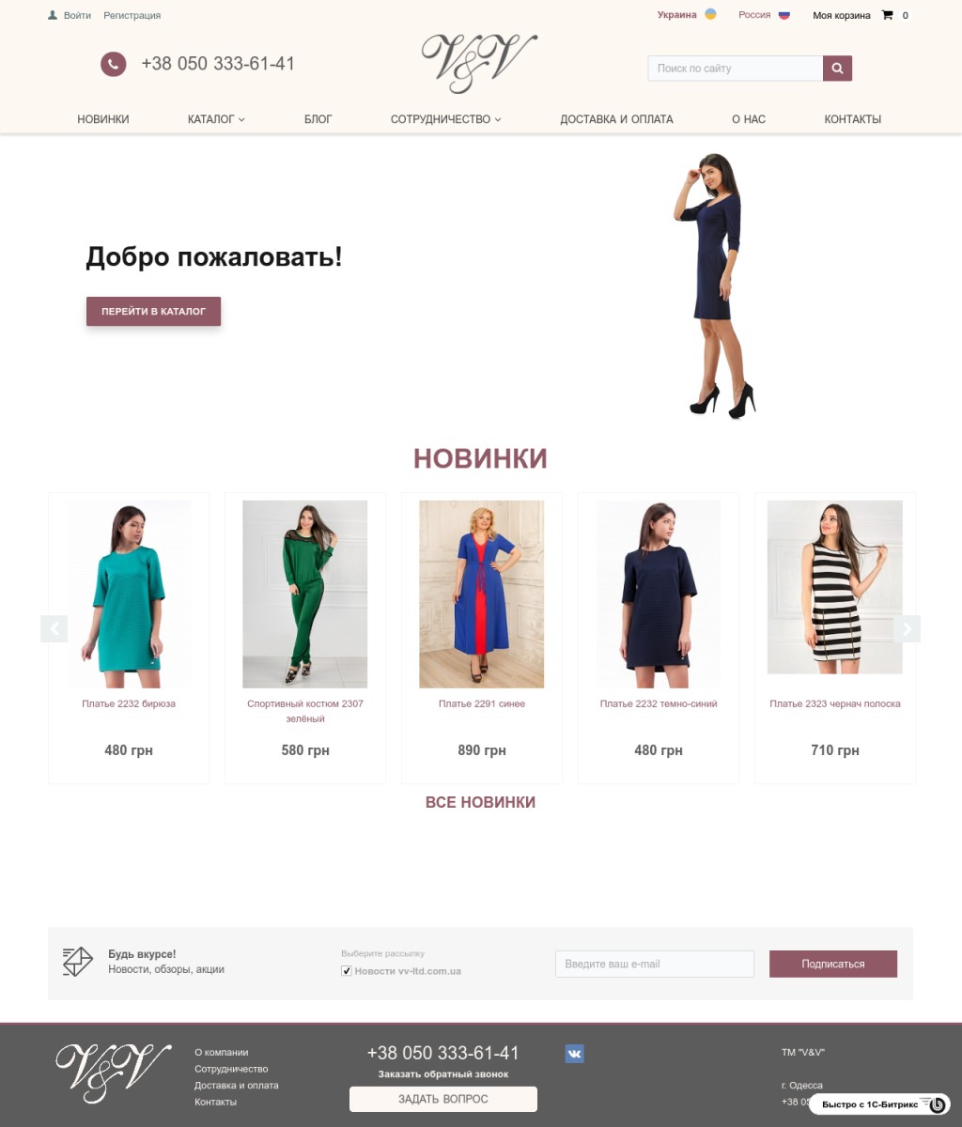Click the search magnifier button
This screenshot has height=1127, width=962.
pyautogui.click(x=837, y=69)
